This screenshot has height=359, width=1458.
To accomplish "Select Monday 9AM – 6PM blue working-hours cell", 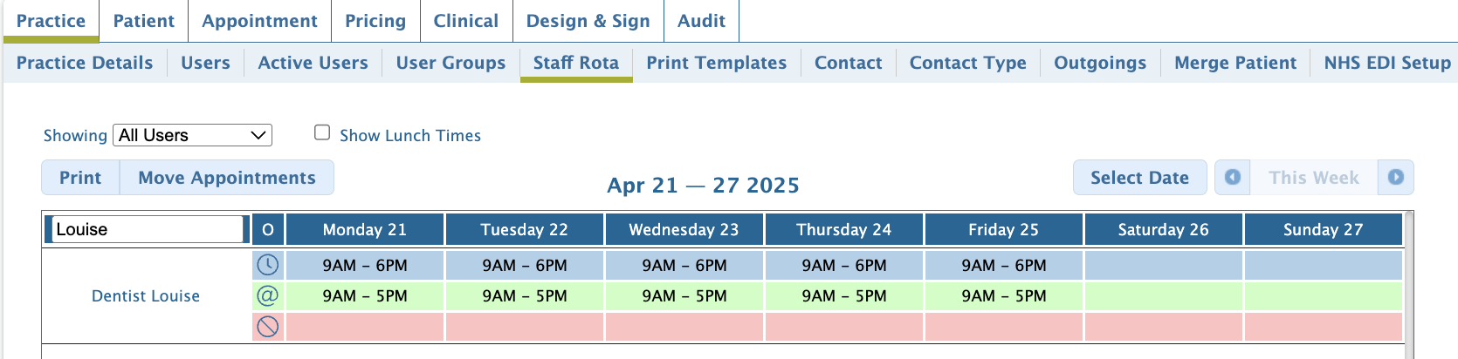I will [365, 265].
